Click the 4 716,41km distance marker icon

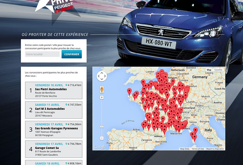[66, 85]
